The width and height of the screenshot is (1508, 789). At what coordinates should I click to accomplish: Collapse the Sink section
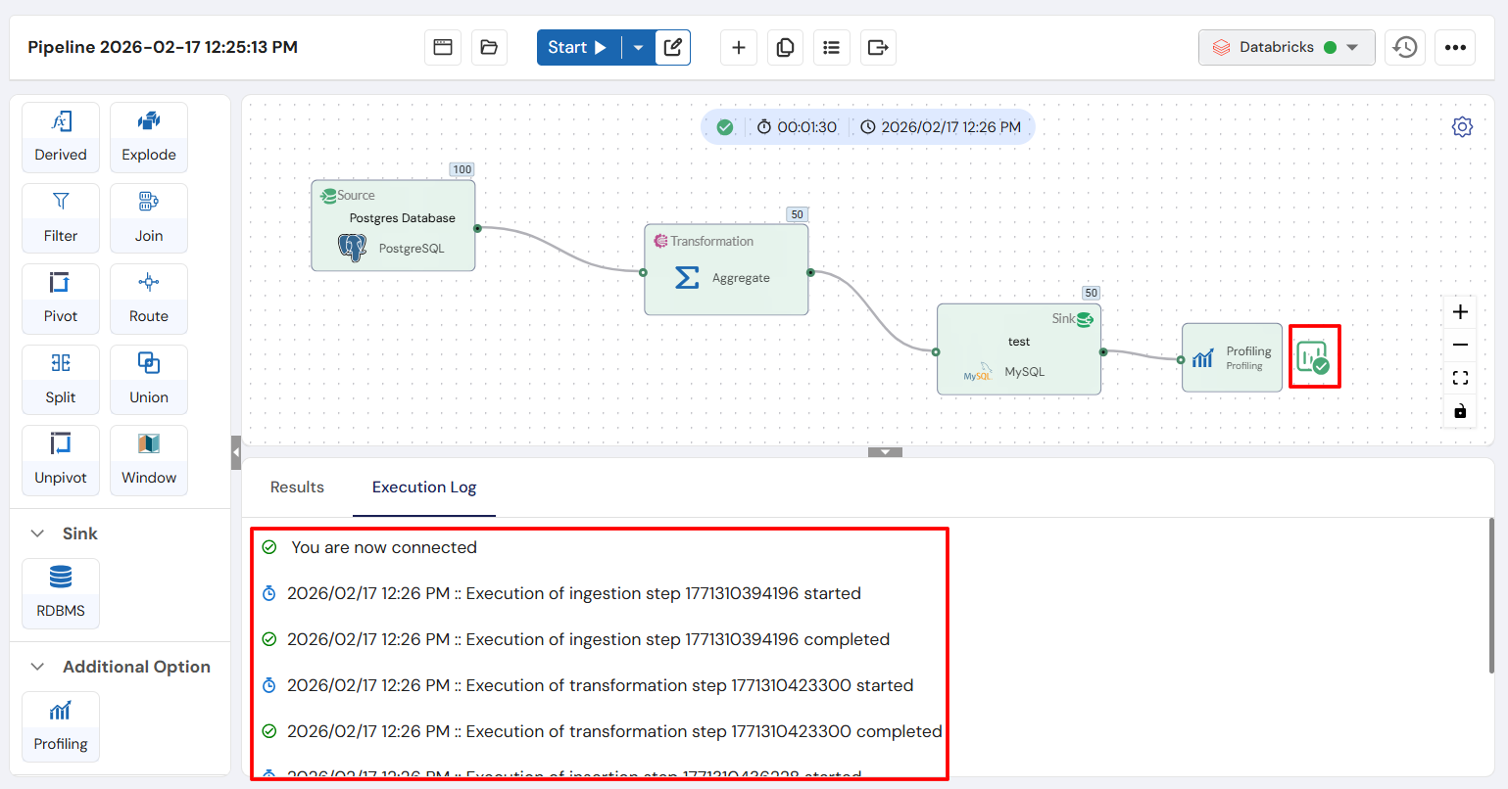coord(37,533)
